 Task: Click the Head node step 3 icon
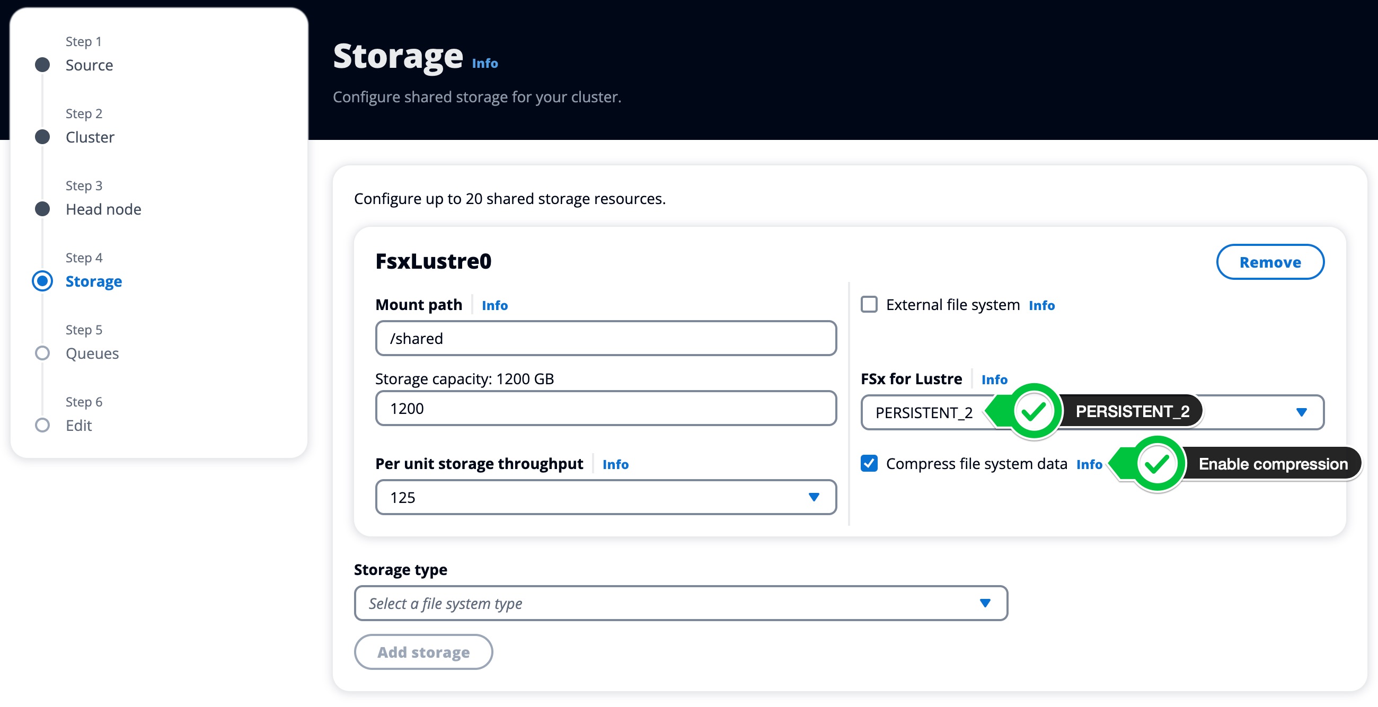[x=42, y=208]
